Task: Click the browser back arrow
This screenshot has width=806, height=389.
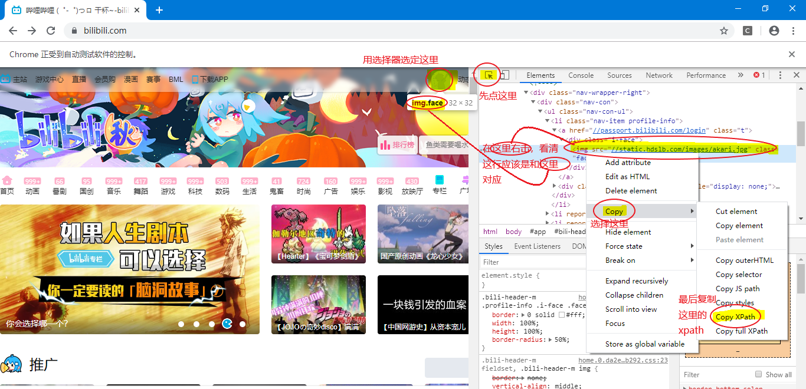Action: click(x=13, y=31)
